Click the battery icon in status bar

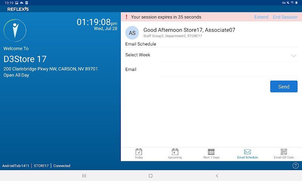tap(296, 3)
